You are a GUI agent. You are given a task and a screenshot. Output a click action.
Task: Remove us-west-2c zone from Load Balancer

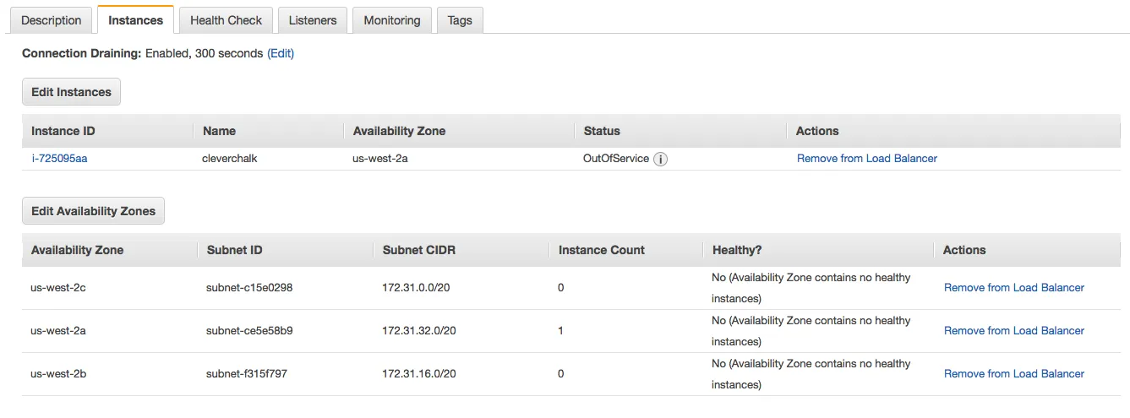point(1013,288)
